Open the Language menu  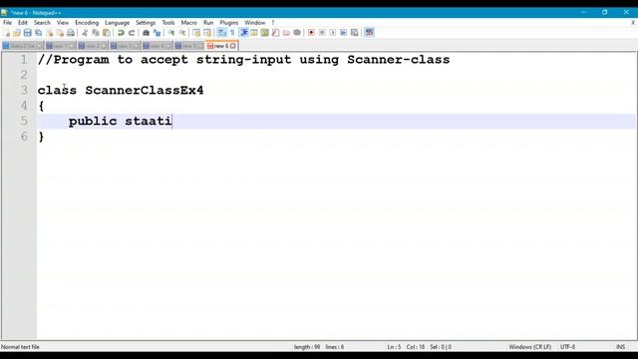click(117, 23)
